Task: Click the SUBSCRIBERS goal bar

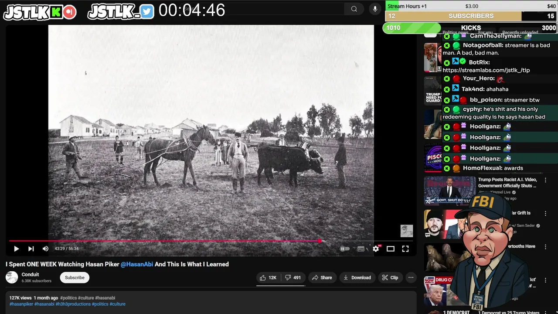Action: pyautogui.click(x=471, y=16)
